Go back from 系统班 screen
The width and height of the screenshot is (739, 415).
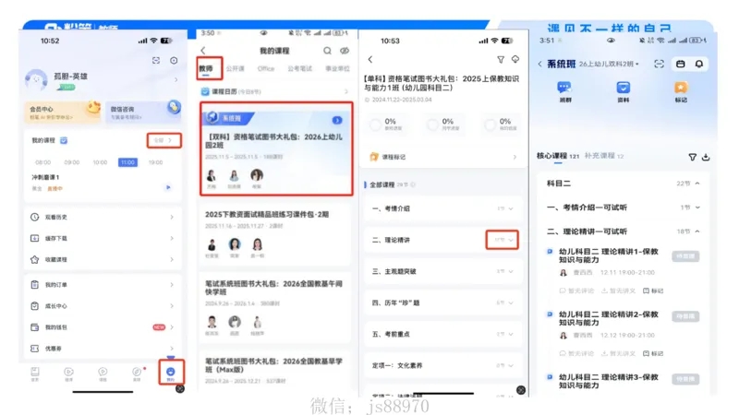pyautogui.click(x=539, y=64)
